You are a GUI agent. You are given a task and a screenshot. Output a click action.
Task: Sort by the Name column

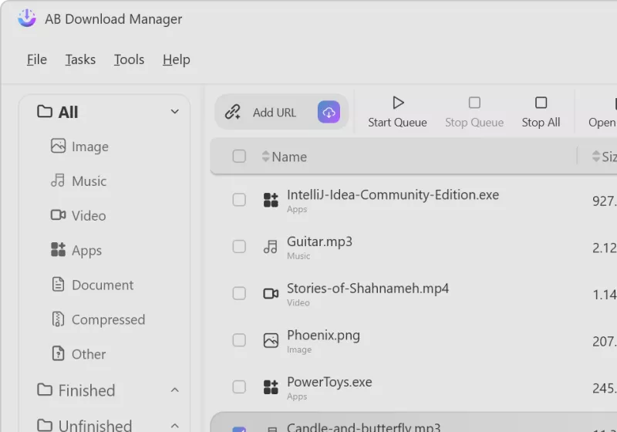point(285,157)
